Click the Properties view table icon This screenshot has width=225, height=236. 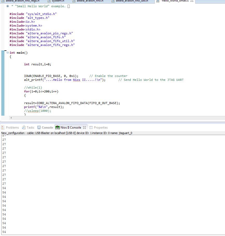click(91, 128)
